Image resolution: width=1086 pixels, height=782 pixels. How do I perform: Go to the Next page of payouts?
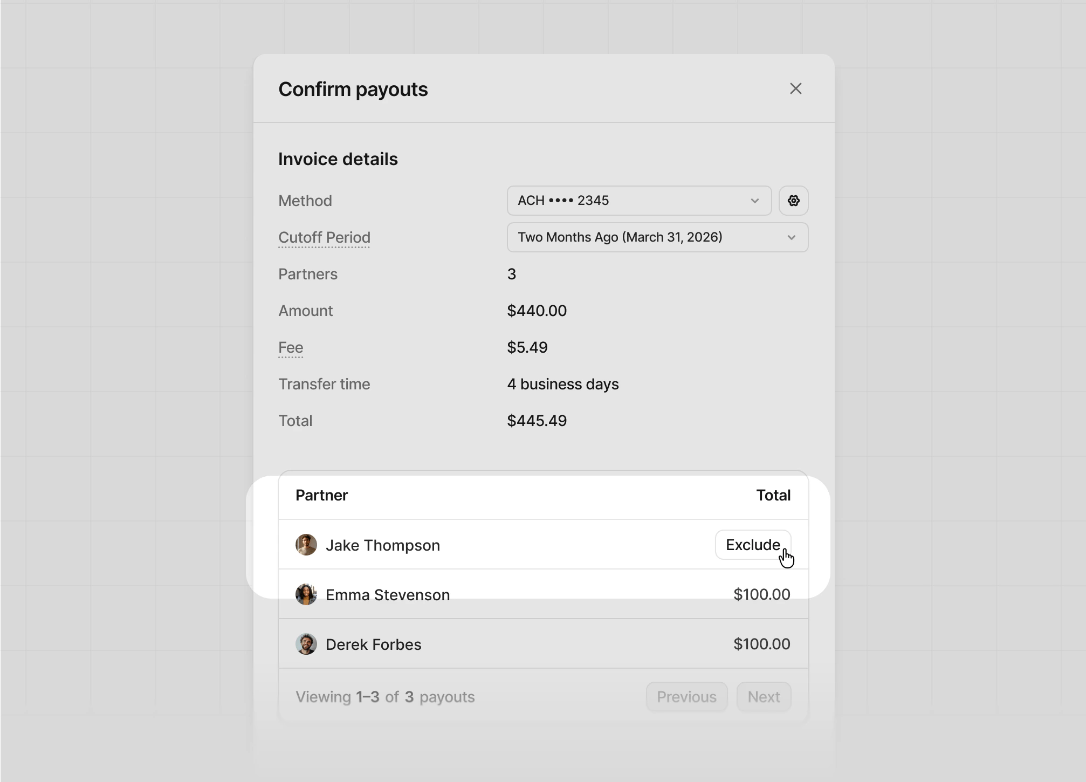point(764,696)
